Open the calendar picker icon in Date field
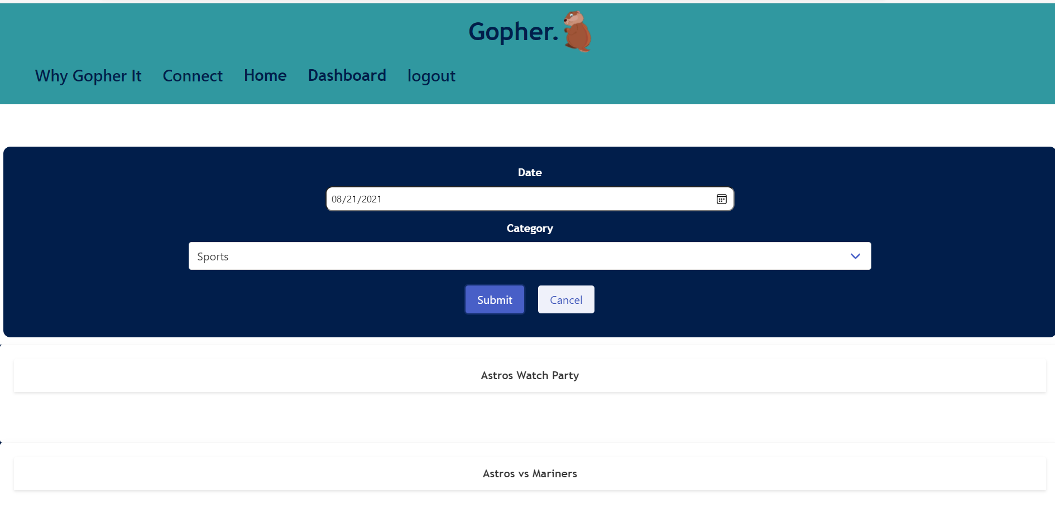 (721, 199)
